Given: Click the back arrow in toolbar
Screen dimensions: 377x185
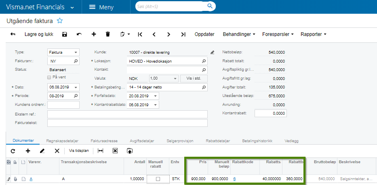Looking at the screenshot, I should tap(13, 34).
